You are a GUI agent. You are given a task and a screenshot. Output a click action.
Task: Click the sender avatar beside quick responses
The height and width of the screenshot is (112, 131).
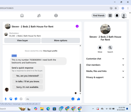point(7,90)
